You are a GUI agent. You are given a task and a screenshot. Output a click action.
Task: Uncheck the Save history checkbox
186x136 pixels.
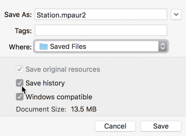(20, 83)
